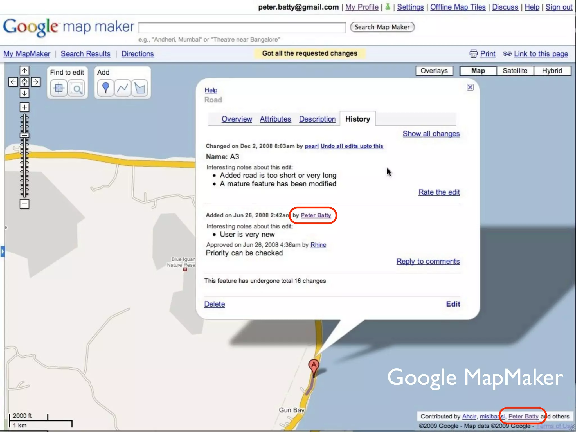Select the Find to edit magnifier tool
This screenshot has width=576, height=432.
[x=76, y=88]
